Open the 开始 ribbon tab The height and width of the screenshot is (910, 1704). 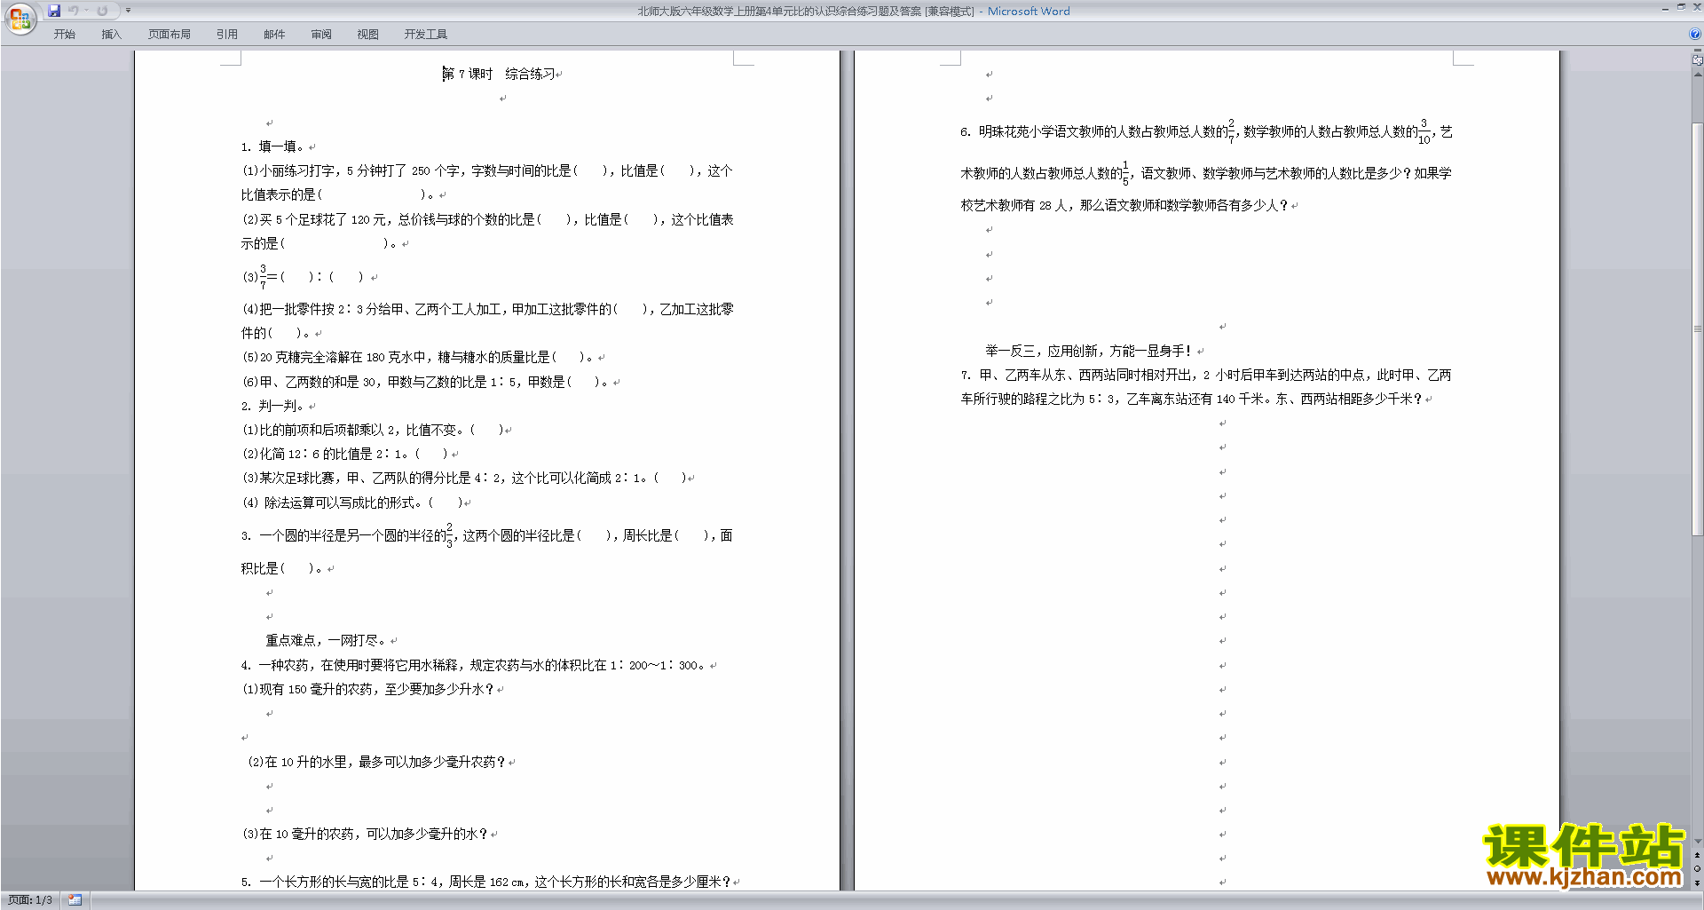pyautogui.click(x=65, y=35)
